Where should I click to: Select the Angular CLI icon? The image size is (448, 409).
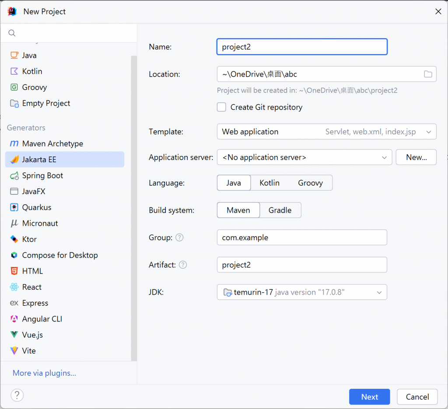(x=14, y=319)
